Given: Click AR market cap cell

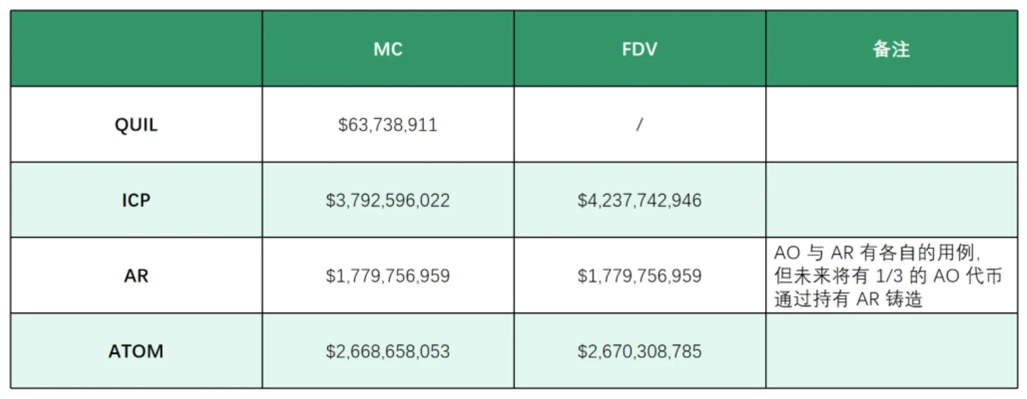Looking at the screenshot, I should tap(388, 276).
